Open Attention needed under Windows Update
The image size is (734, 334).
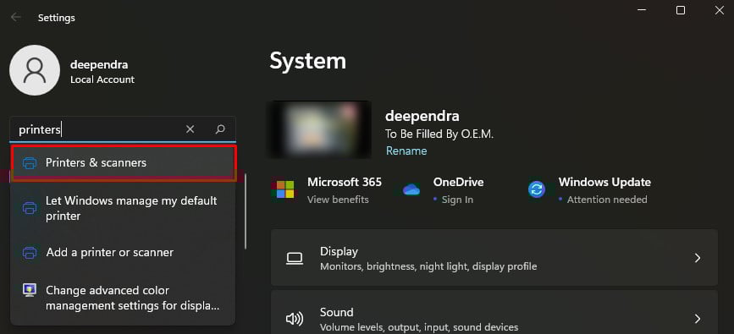607,200
